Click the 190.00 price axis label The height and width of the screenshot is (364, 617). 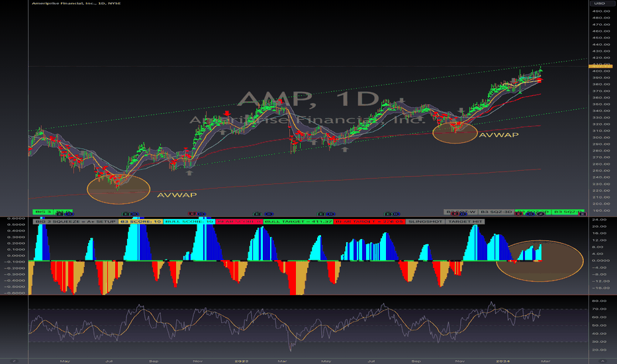click(601, 210)
